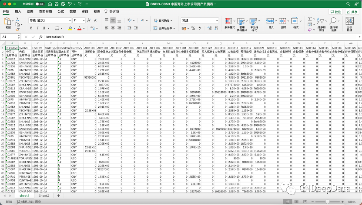The width and height of the screenshot is (362, 205).
Task: Click the fx insert function icon
Action: tap(40, 37)
